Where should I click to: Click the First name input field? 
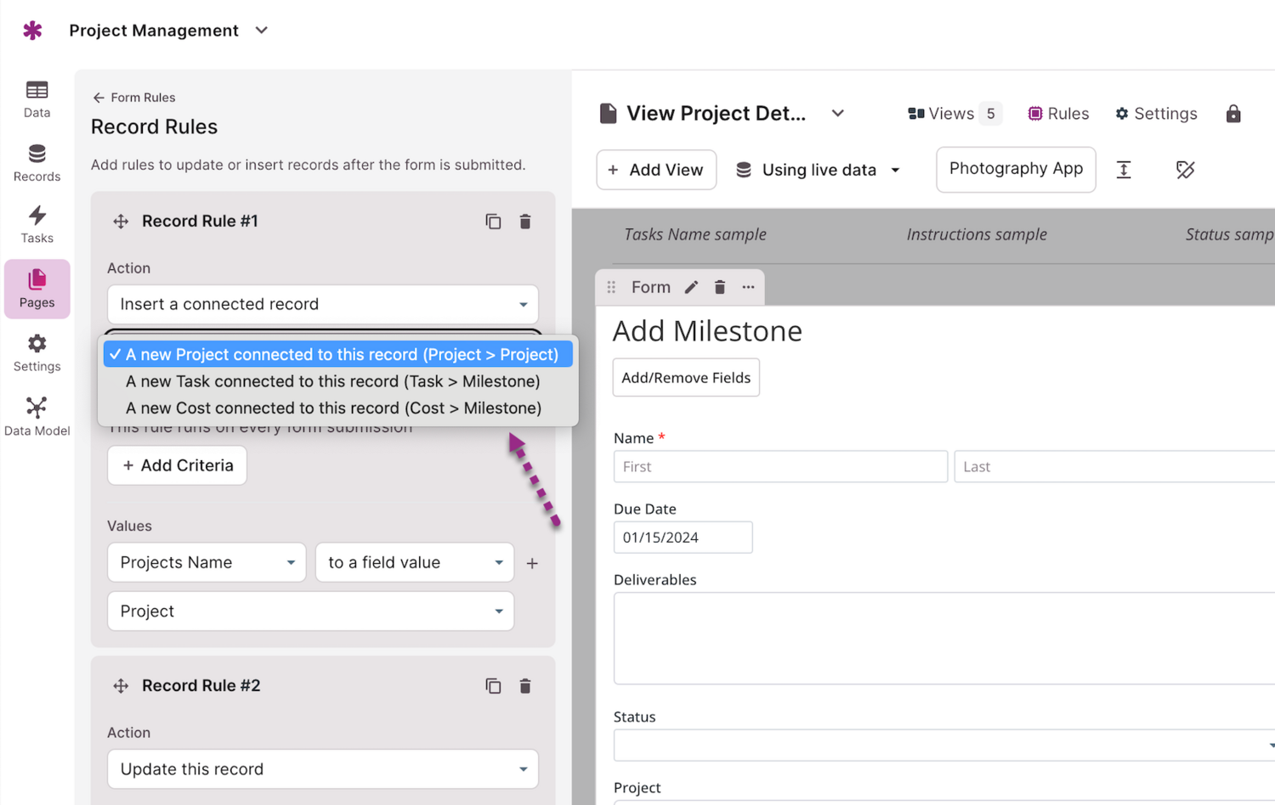[x=779, y=467]
